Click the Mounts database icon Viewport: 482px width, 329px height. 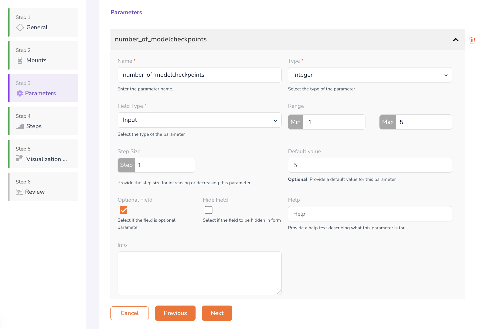(x=20, y=61)
